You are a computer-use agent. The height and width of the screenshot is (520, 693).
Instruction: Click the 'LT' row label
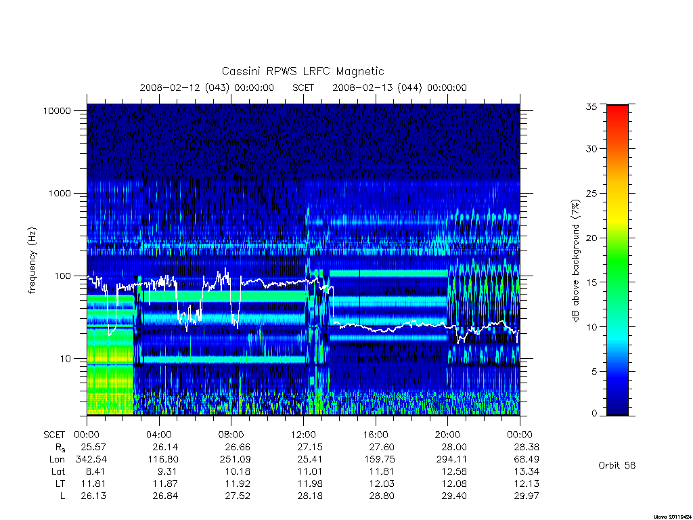[60, 483]
